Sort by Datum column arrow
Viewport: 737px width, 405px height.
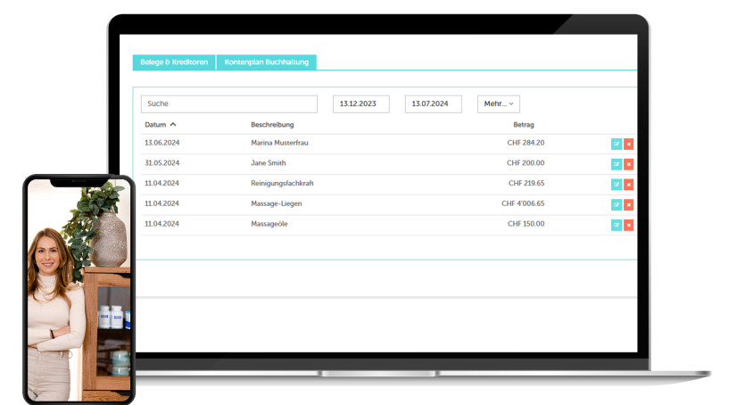pyautogui.click(x=173, y=125)
